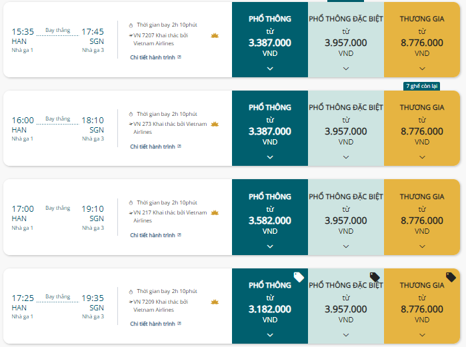Click the lotus icon for flight VN 7207

(x=215, y=35)
